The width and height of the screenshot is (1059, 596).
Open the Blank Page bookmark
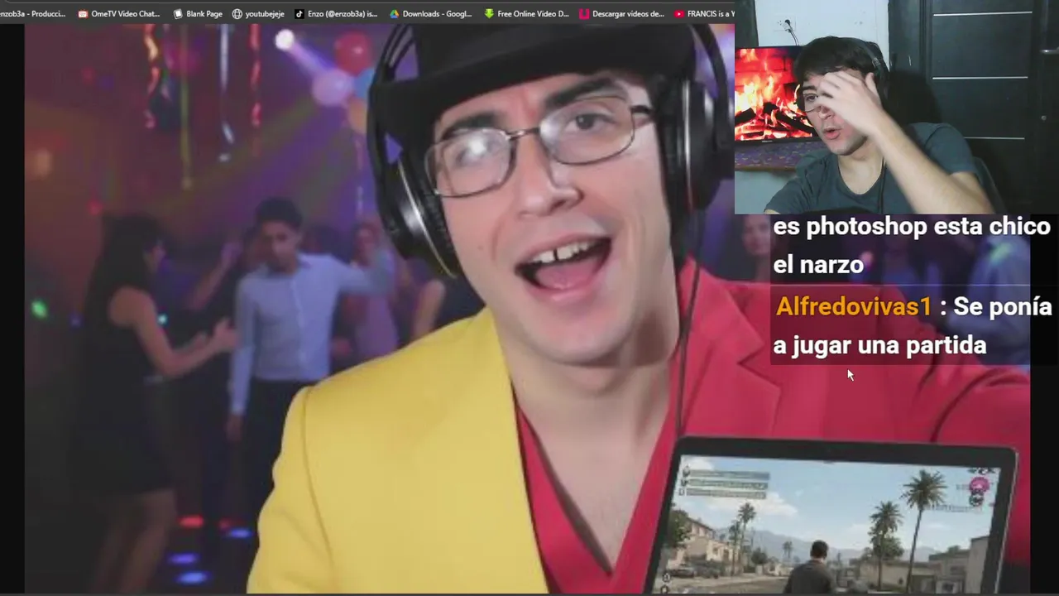[x=198, y=13]
